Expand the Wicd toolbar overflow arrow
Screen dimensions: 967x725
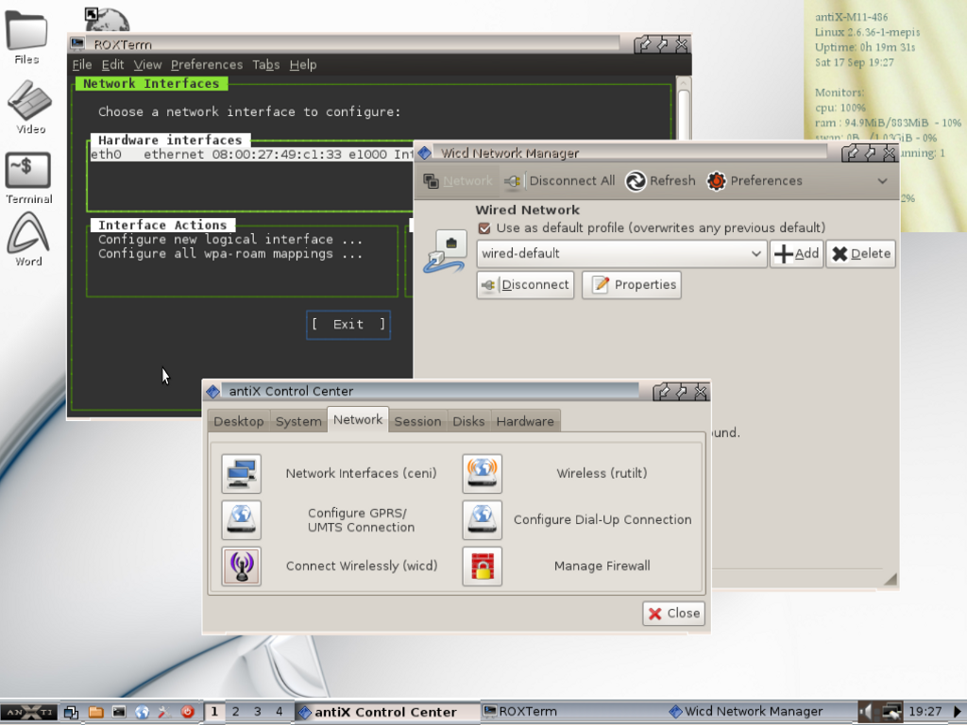point(883,180)
